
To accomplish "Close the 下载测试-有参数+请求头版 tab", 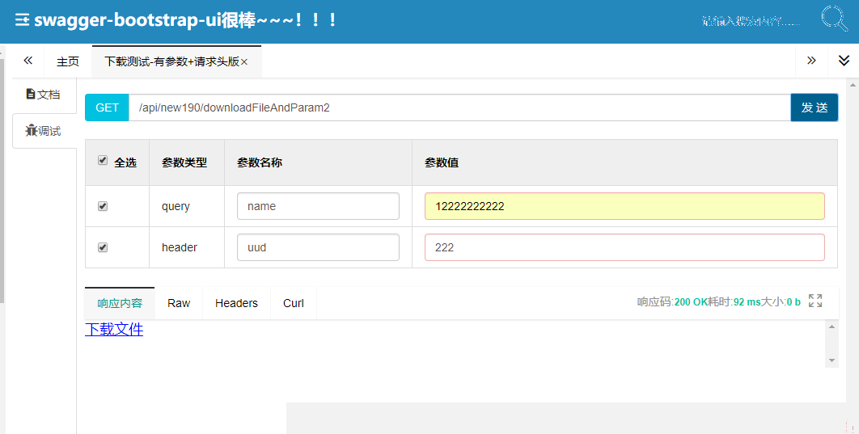I will [244, 62].
